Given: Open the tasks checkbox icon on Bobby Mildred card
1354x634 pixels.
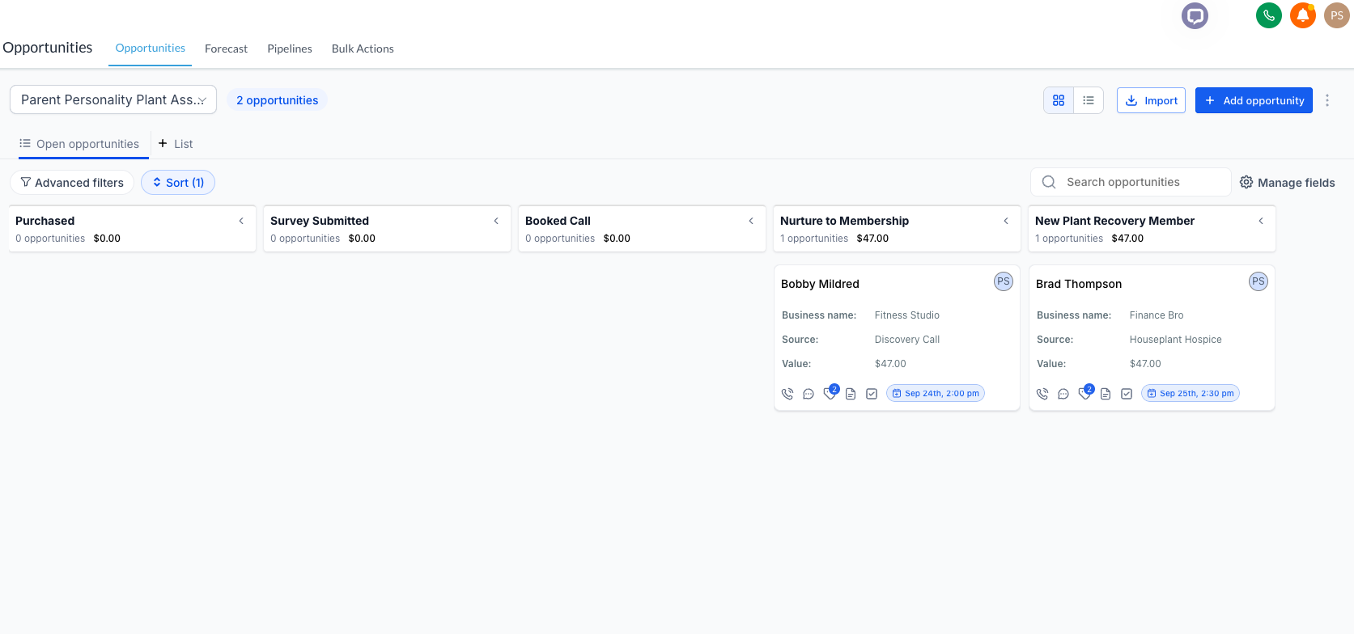Looking at the screenshot, I should tap(872, 394).
